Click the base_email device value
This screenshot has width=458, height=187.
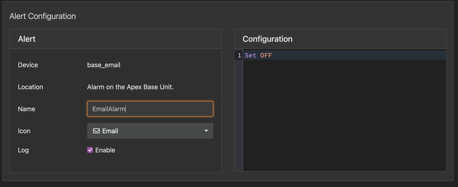(104, 65)
